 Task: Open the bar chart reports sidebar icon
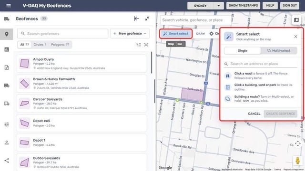(7, 49)
